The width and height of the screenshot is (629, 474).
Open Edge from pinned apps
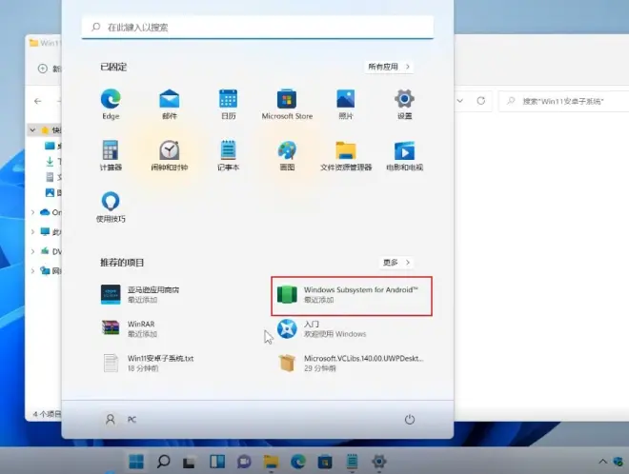111,104
